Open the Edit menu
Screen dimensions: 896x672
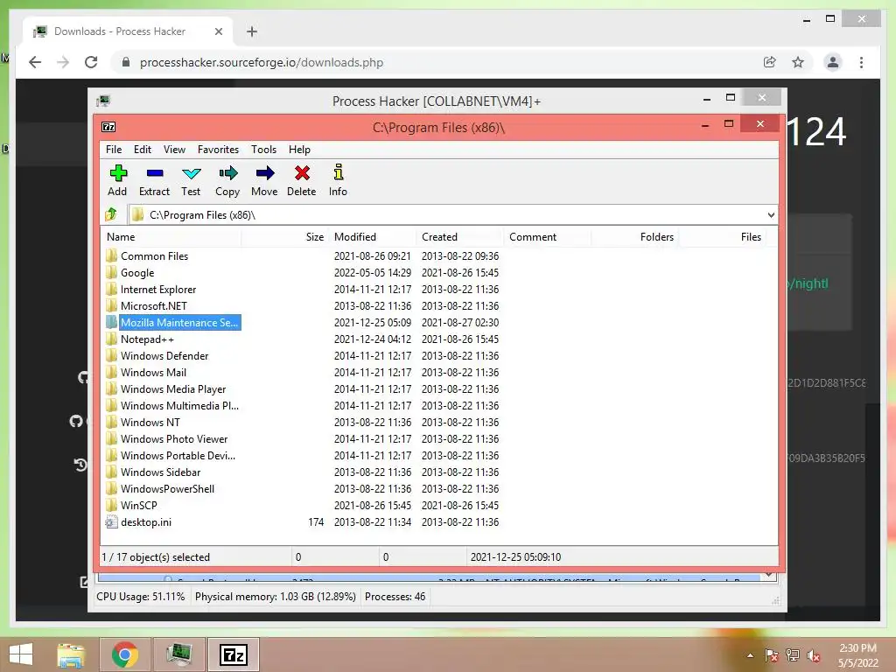(x=143, y=149)
